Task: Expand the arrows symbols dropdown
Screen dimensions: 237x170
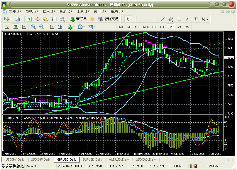Action: click(205, 19)
